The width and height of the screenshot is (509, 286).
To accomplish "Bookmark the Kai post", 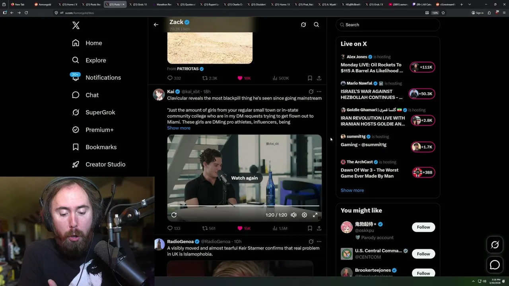I will tap(310, 228).
